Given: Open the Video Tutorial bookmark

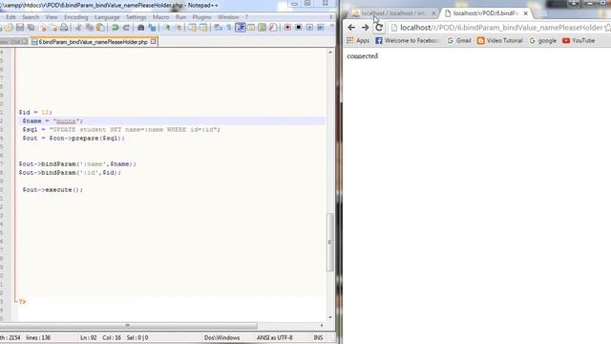Looking at the screenshot, I should click(500, 40).
